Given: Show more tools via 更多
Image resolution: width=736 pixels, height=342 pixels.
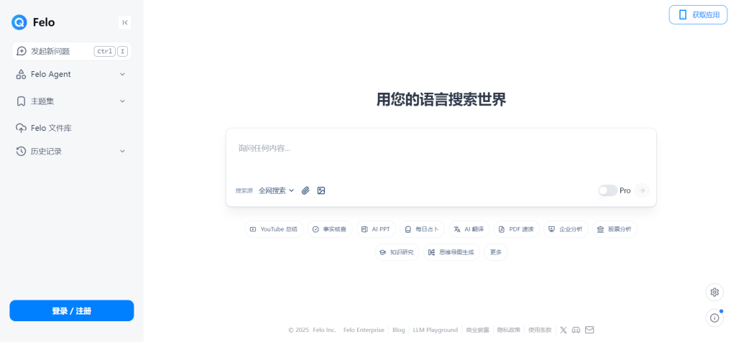Looking at the screenshot, I should tap(496, 252).
